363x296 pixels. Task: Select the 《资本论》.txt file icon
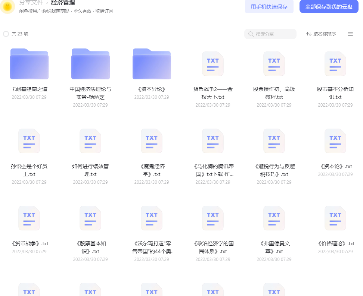click(335, 141)
